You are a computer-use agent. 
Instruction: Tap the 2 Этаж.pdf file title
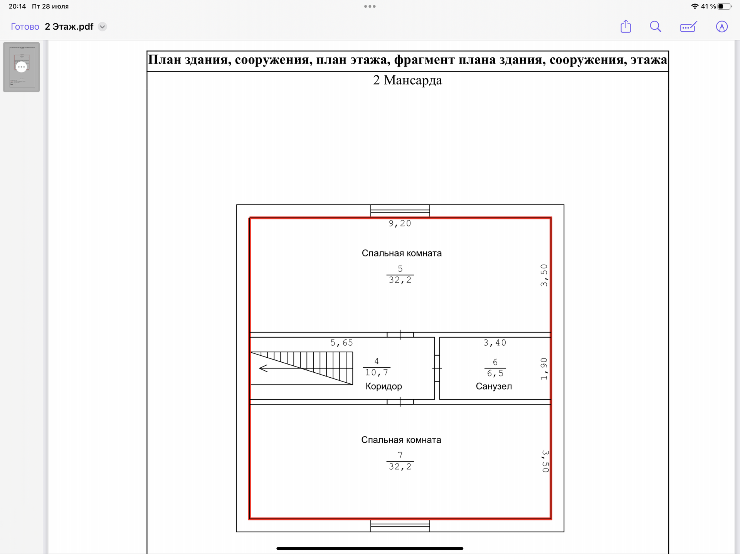click(x=69, y=27)
